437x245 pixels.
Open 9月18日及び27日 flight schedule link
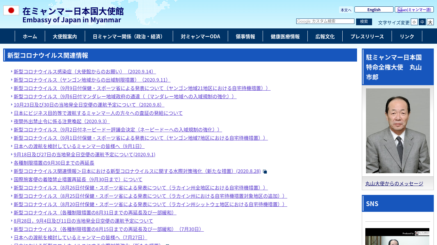[84, 154]
